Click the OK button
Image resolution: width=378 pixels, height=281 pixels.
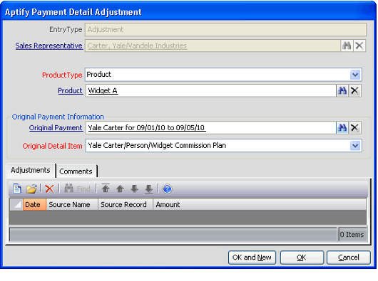tap(302, 258)
